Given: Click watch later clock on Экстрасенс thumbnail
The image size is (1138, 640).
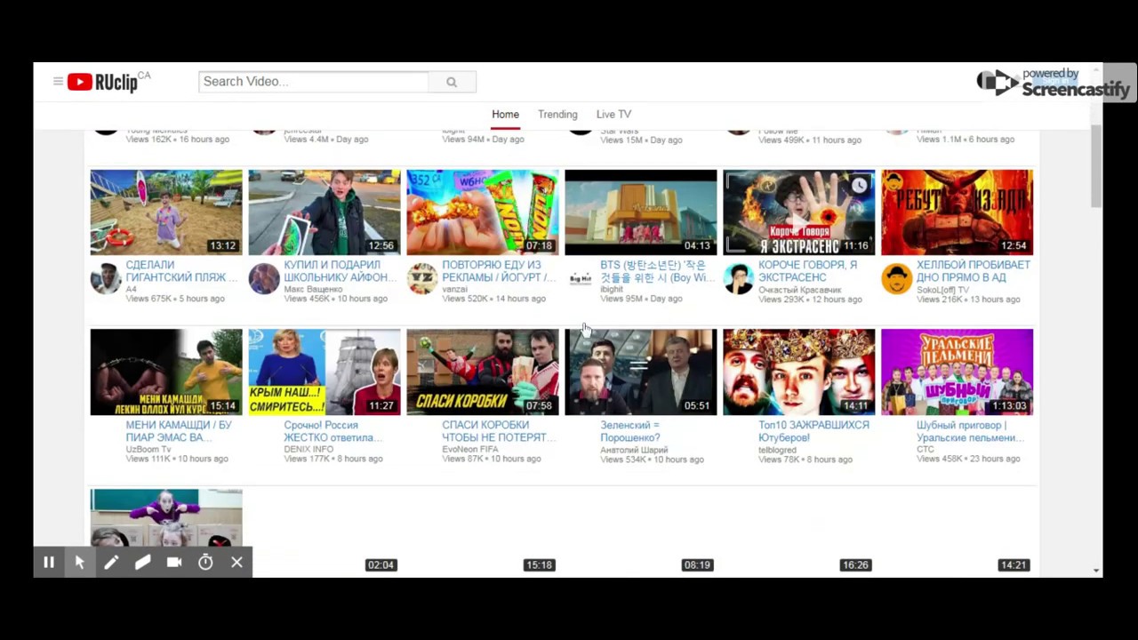Looking at the screenshot, I should coord(859,186).
